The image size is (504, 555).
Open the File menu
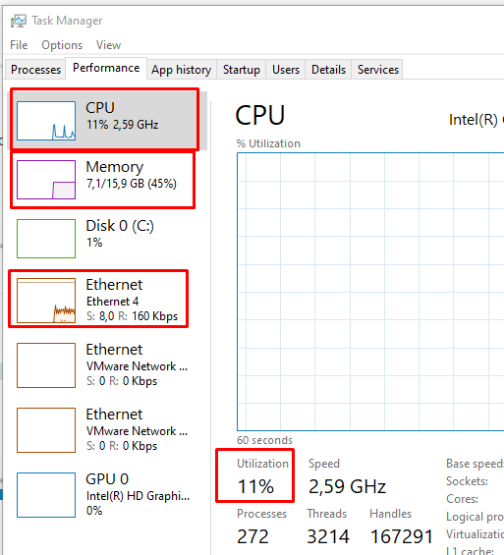pyautogui.click(x=19, y=45)
